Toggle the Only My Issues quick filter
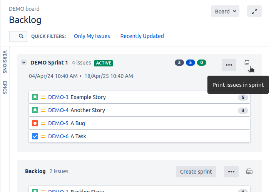 (92, 36)
